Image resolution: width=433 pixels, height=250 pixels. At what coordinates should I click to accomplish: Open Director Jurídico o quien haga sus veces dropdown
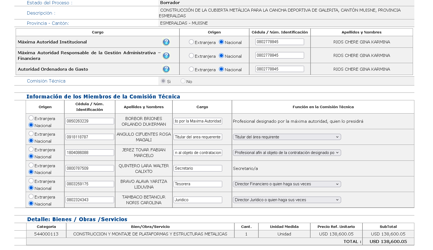pyautogui.click(x=287, y=200)
